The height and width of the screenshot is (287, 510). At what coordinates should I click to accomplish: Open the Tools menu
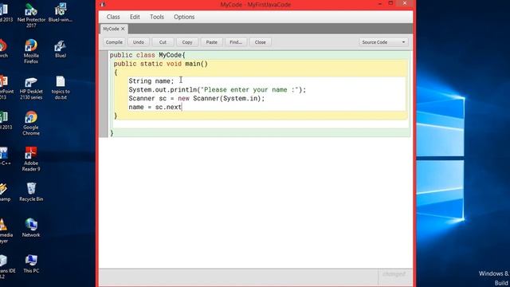tap(157, 17)
